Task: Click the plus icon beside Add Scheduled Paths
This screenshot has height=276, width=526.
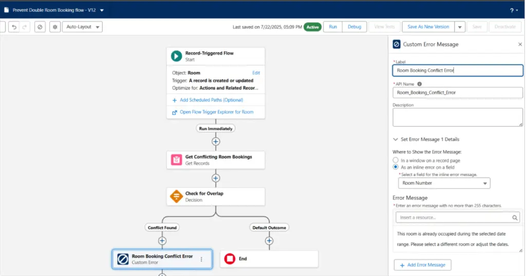Action: click(x=175, y=100)
